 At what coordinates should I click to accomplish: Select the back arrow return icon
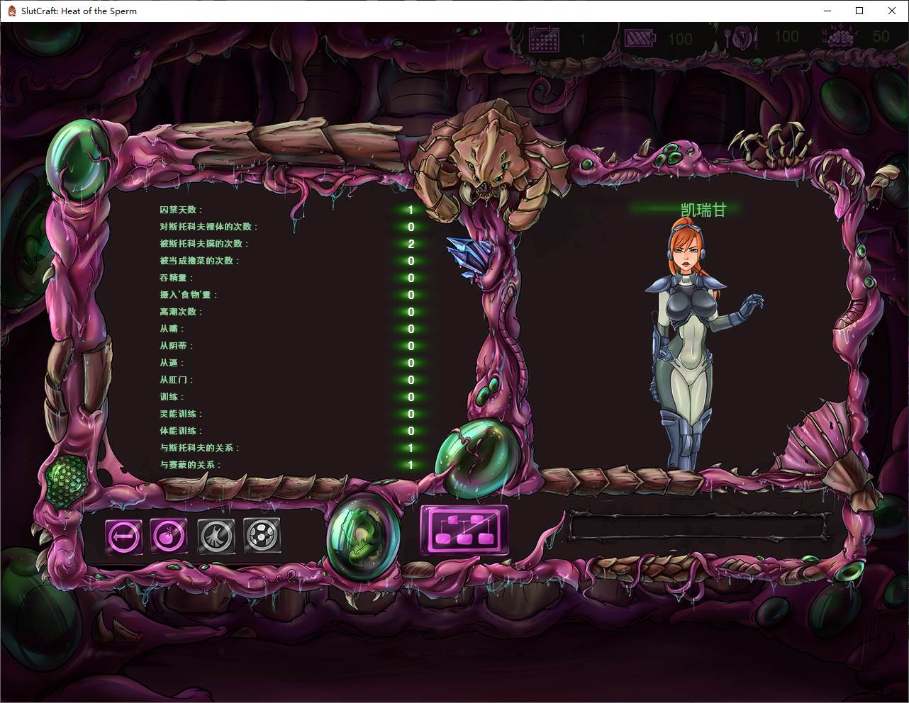123,536
